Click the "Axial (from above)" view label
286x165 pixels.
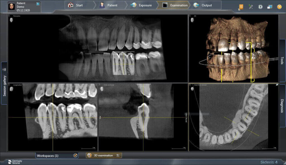pyautogui.click(x=200, y=85)
